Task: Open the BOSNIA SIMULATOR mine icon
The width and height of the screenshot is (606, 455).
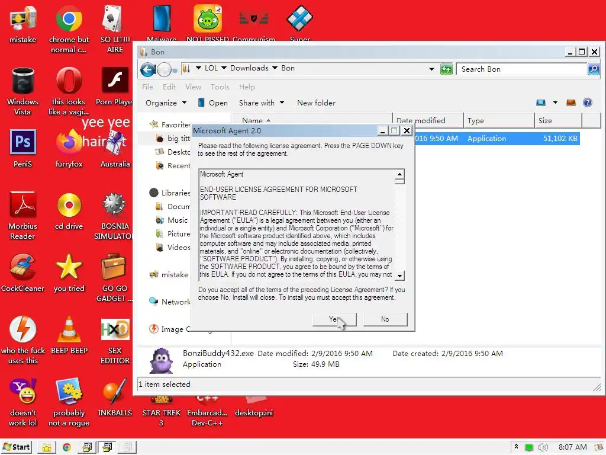Action: 114,216
